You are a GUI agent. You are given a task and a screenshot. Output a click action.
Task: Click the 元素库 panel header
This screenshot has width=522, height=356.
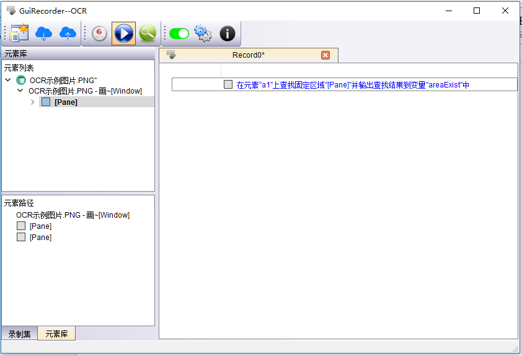point(78,53)
